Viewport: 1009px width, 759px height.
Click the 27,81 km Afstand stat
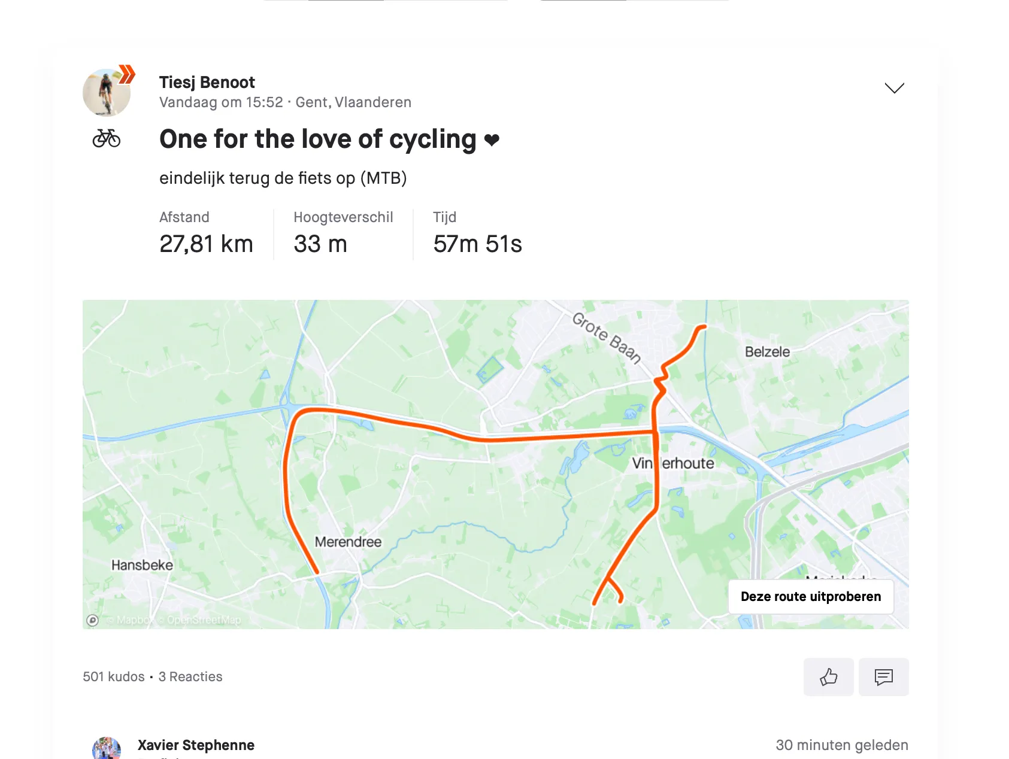click(206, 244)
